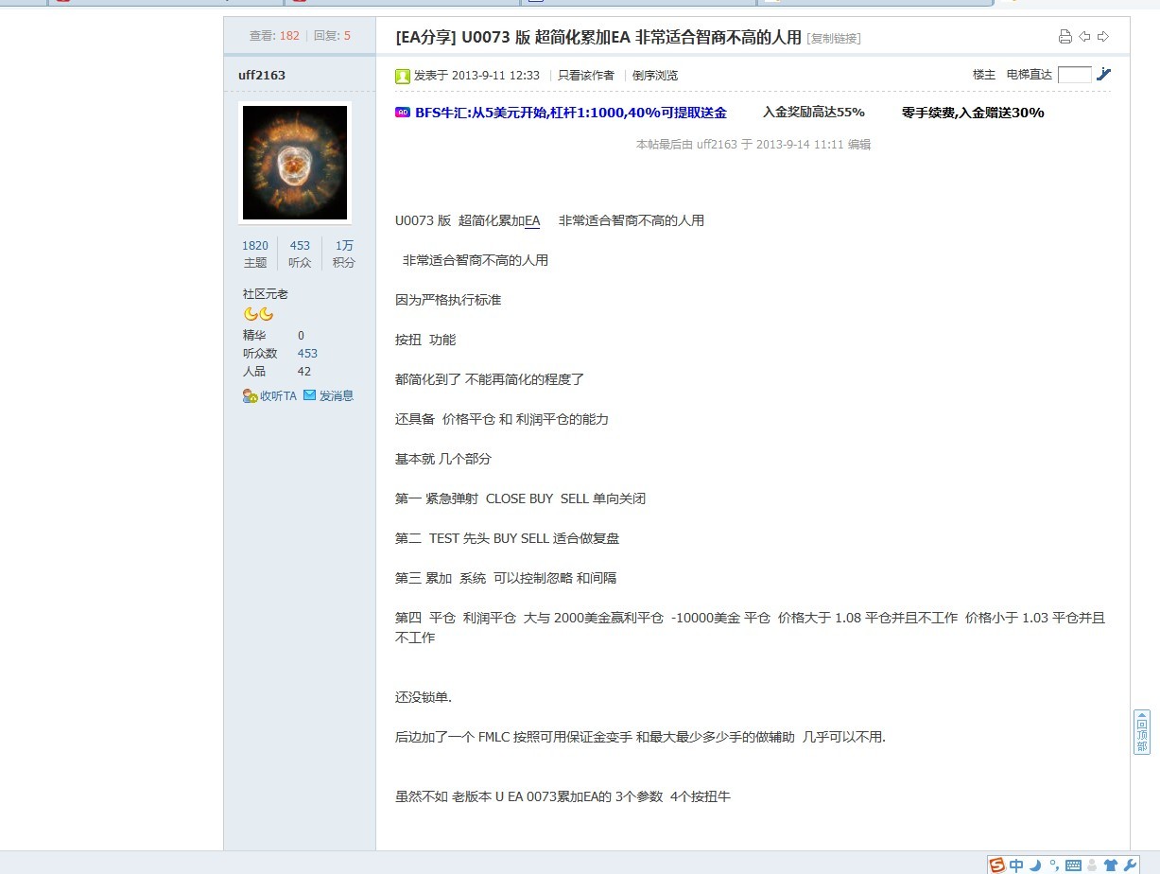Click the 收听TA follow link
Viewport: 1160px width, 874px height.
[269, 396]
